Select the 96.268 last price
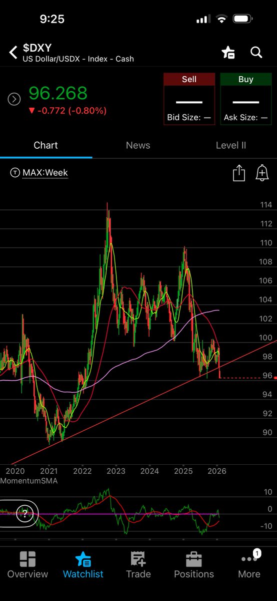Image resolution: width=277 pixels, height=601 pixels. pyautogui.click(x=58, y=93)
